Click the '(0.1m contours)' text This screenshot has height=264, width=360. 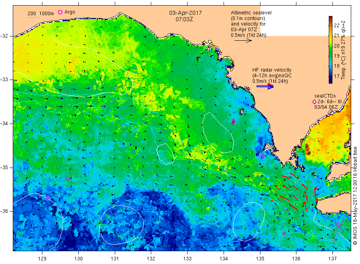click(248, 18)
